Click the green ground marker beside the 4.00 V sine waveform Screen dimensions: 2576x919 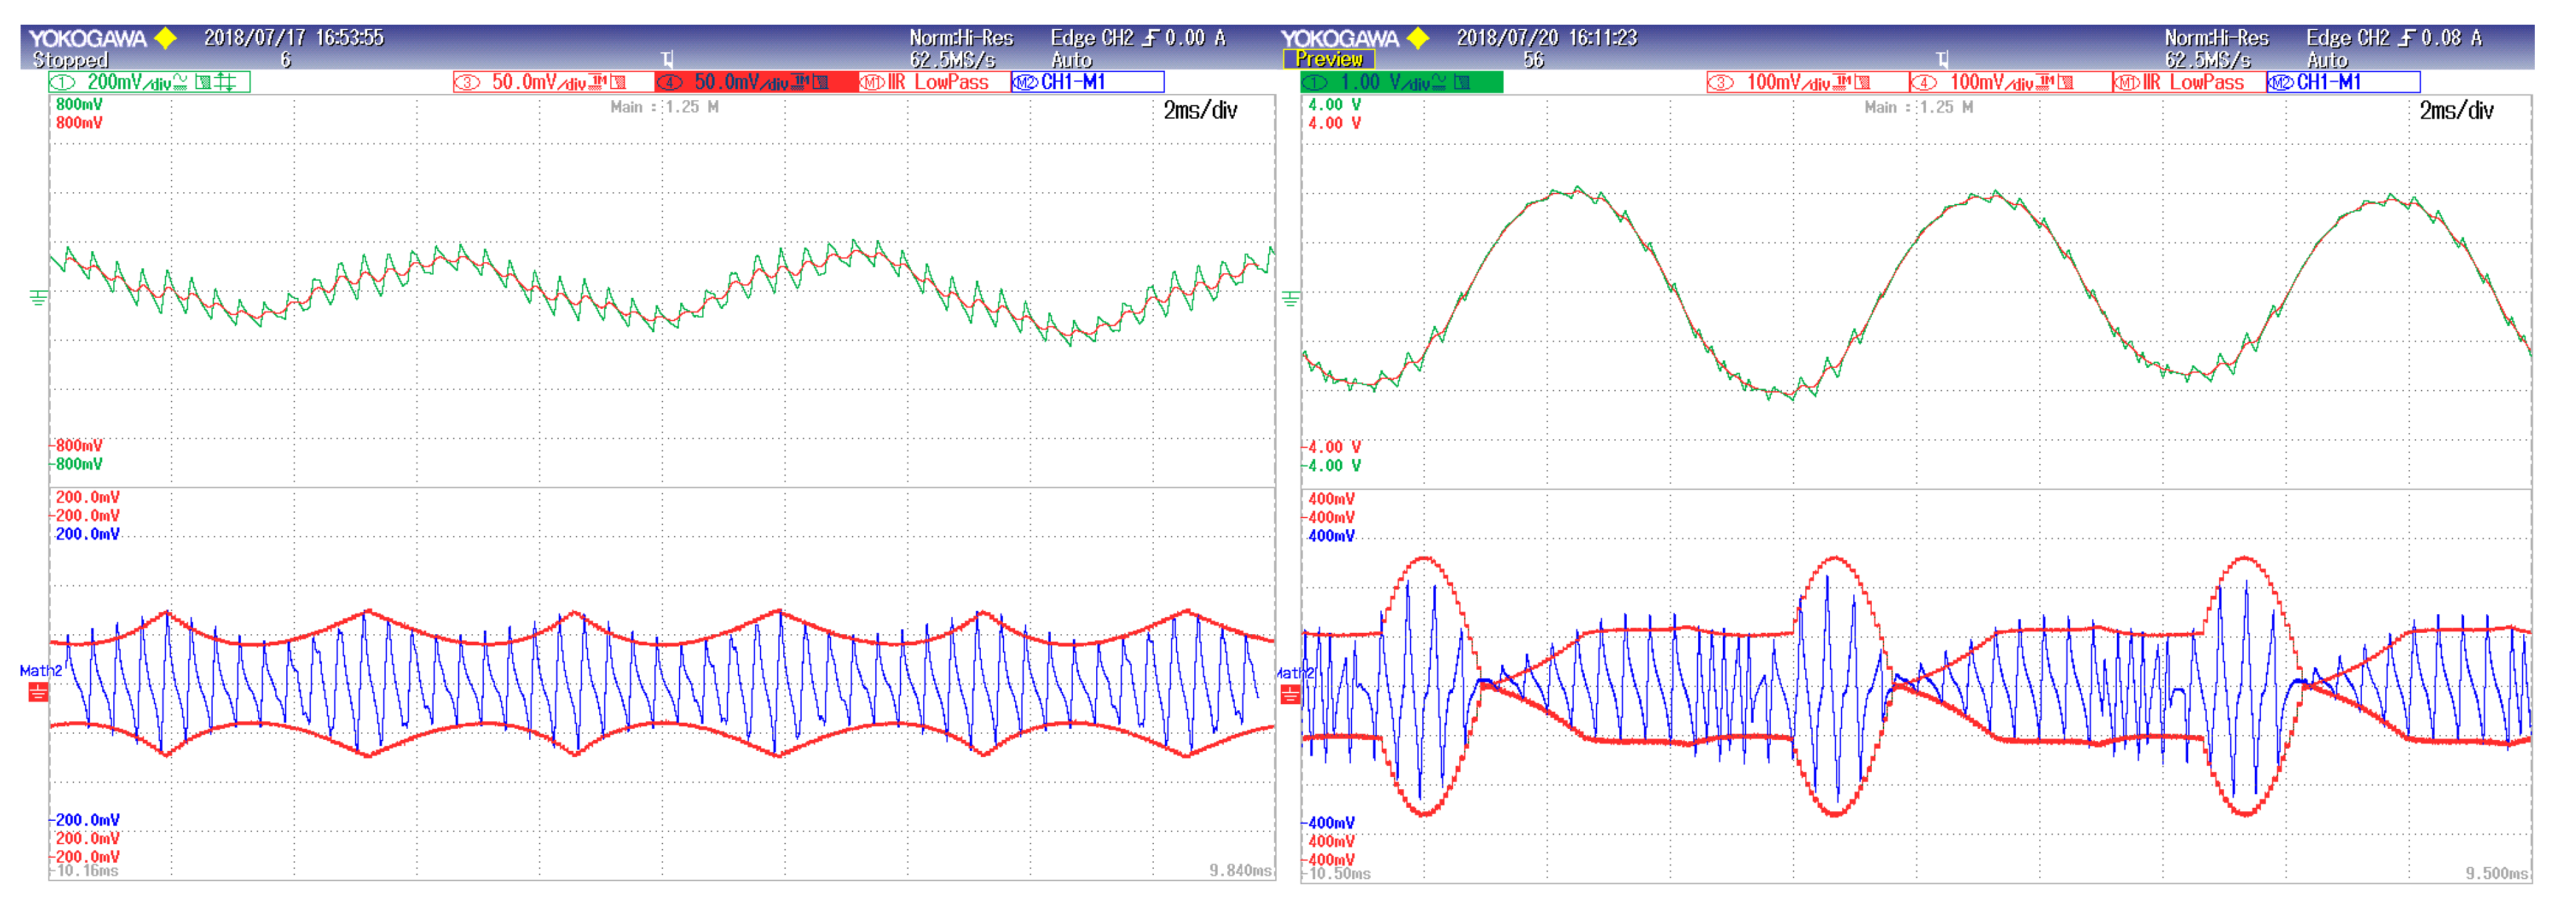tap(1291, 299)
